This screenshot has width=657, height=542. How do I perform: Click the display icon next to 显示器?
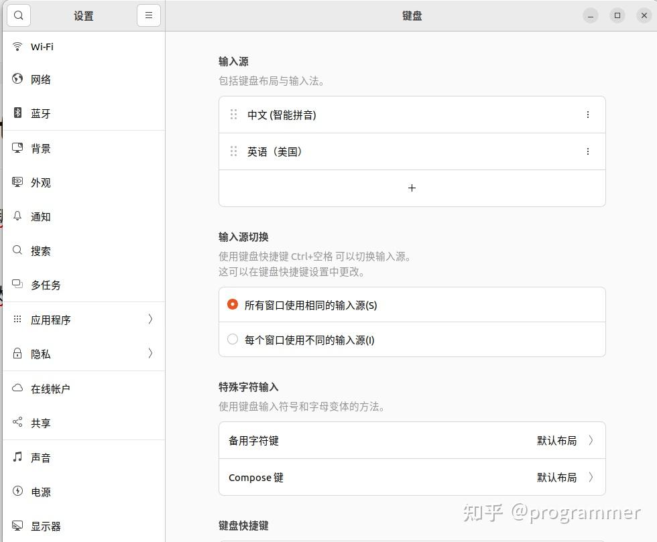pos(17,525)
